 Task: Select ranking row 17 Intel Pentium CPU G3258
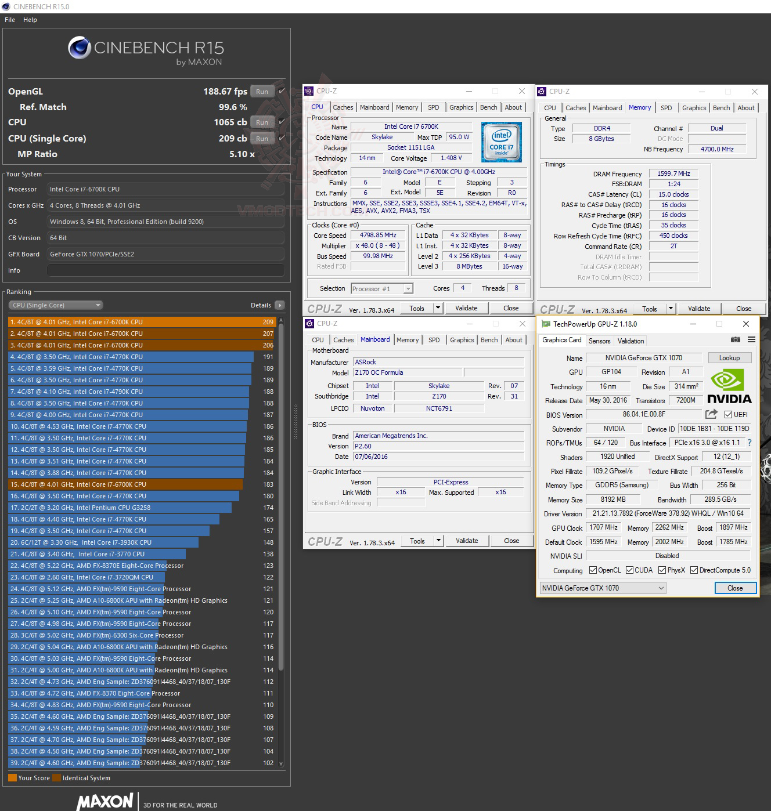[x=142, y=508]
